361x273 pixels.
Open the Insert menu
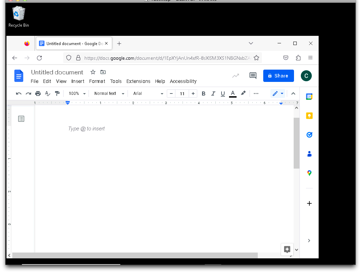pyautogui.click(x=78, y=81)
